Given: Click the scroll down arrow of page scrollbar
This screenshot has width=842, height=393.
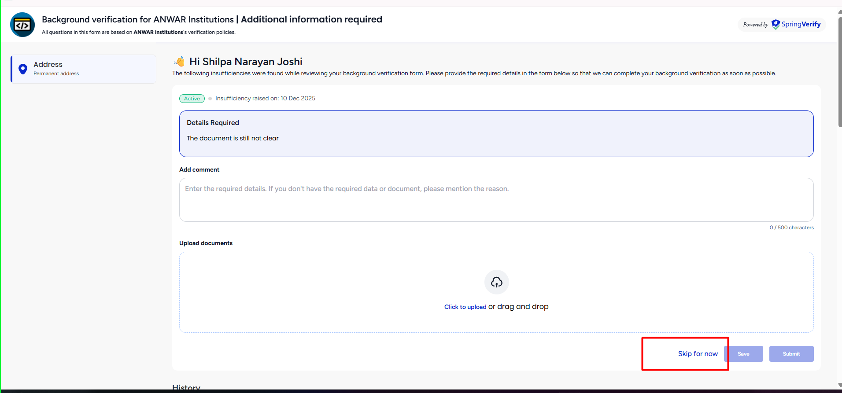Looking at the screenshot, I should (x=839, y=385).
